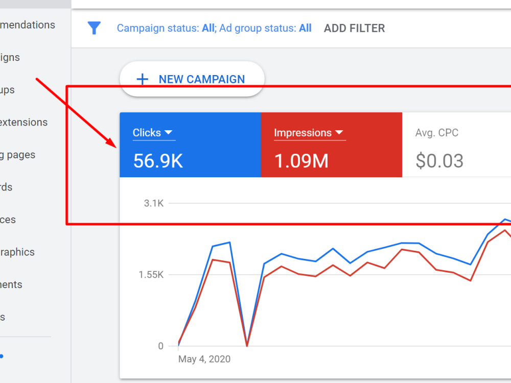Click the plus icon on New Campaign

pos(142,79)
